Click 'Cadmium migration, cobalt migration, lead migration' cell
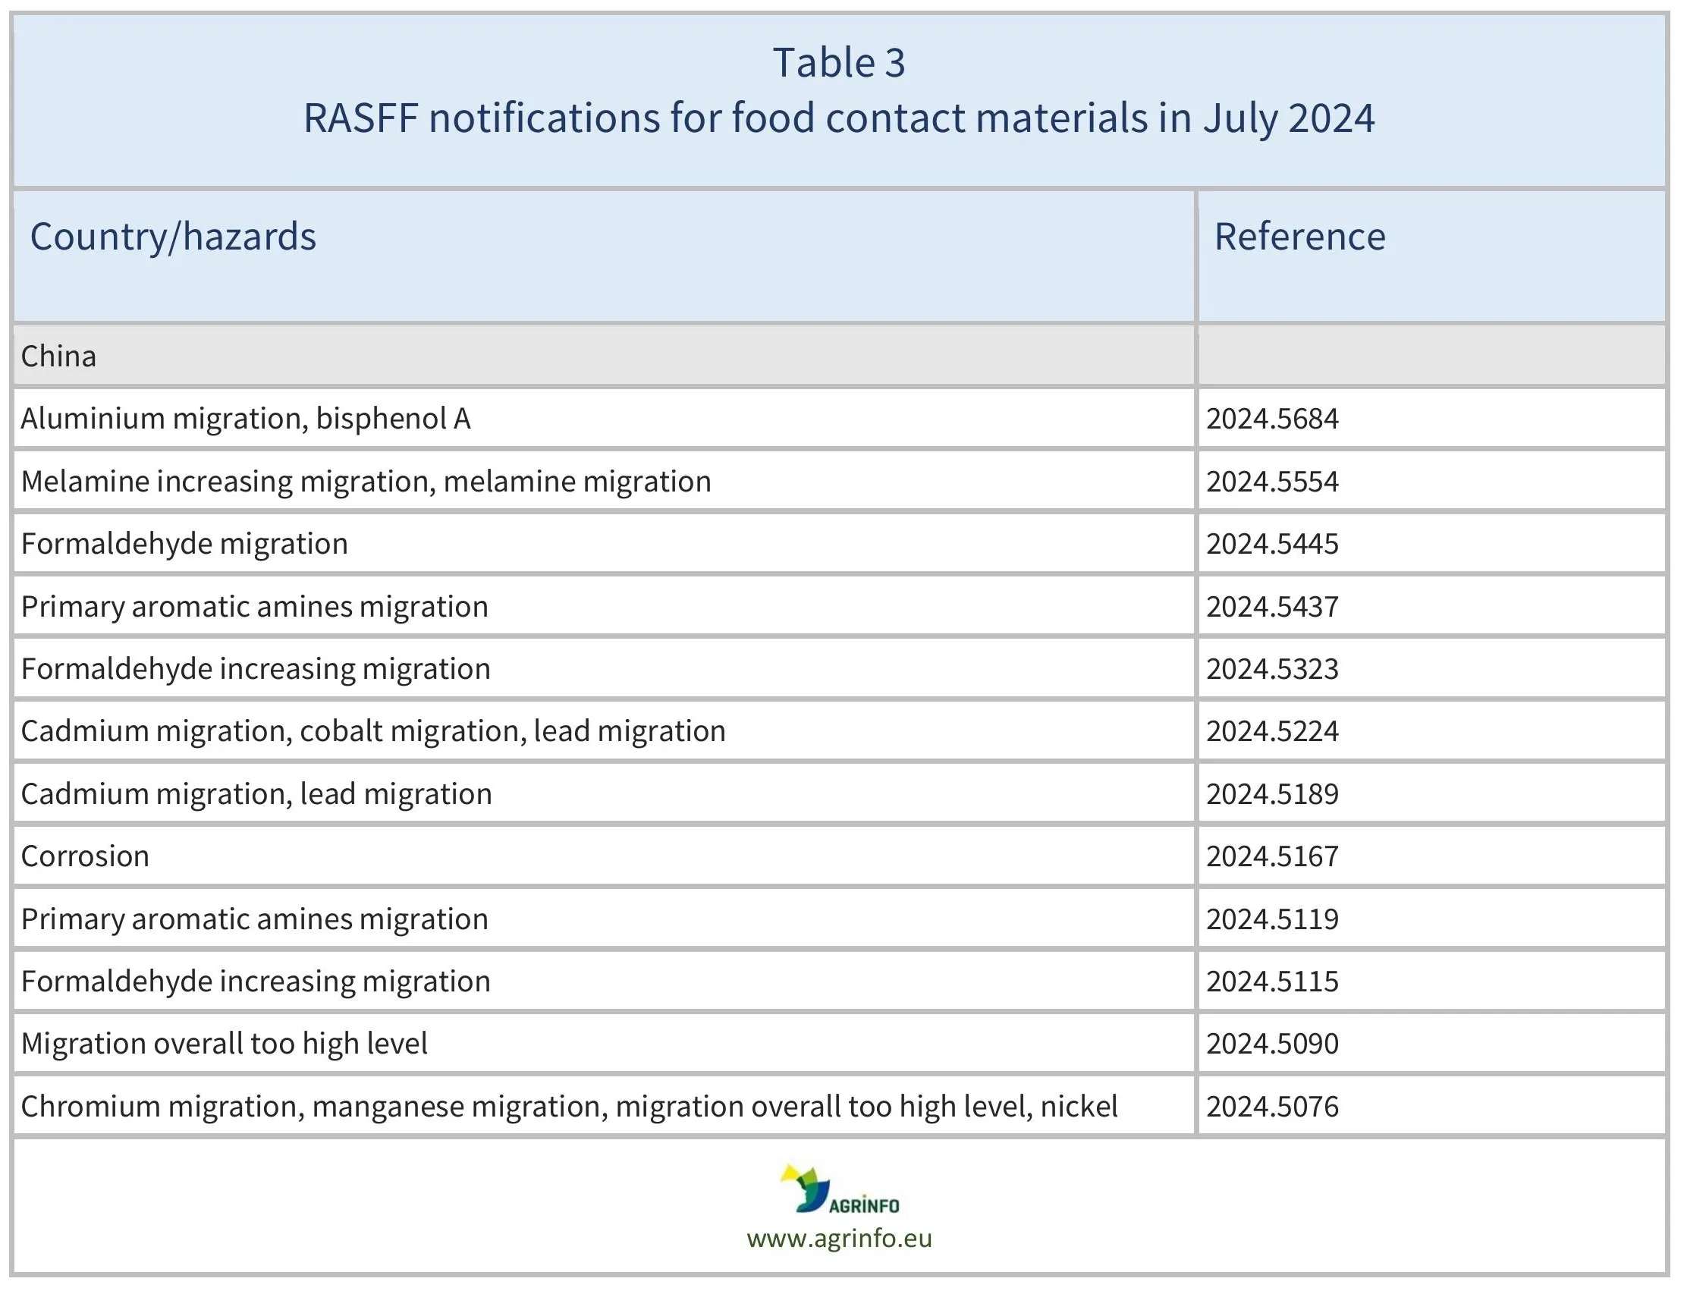Viewport: 1684px width, 1291px height. [x=604, y=730]
